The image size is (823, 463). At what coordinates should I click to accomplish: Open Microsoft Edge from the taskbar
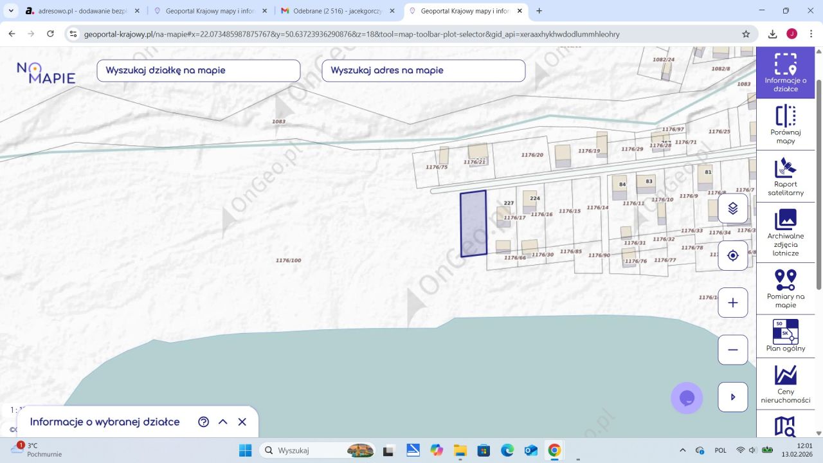click(507, 450)
